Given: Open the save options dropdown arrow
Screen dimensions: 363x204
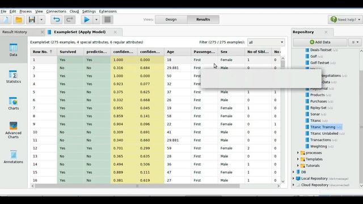Looking at the screenshot, I should pyautogui.click(x=41, y=20).
